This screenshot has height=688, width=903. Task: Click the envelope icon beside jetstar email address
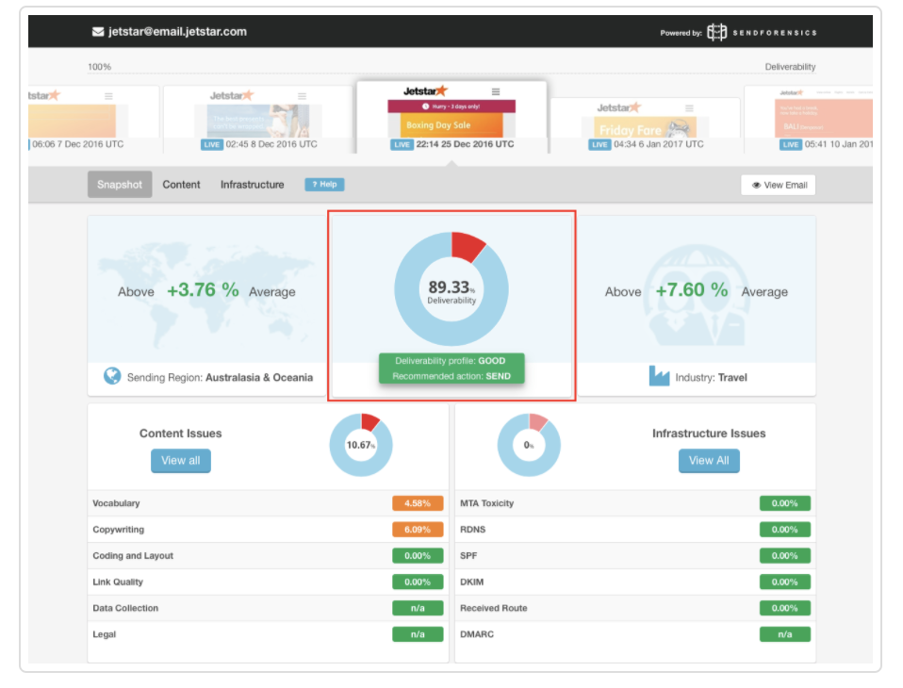(x=97, y=32)
